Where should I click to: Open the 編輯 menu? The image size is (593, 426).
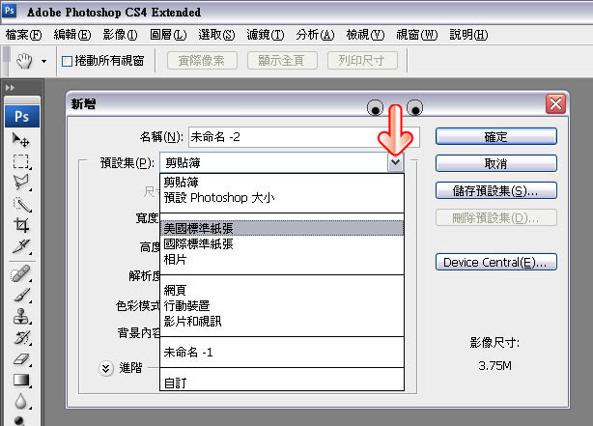[x=72, y=35]
